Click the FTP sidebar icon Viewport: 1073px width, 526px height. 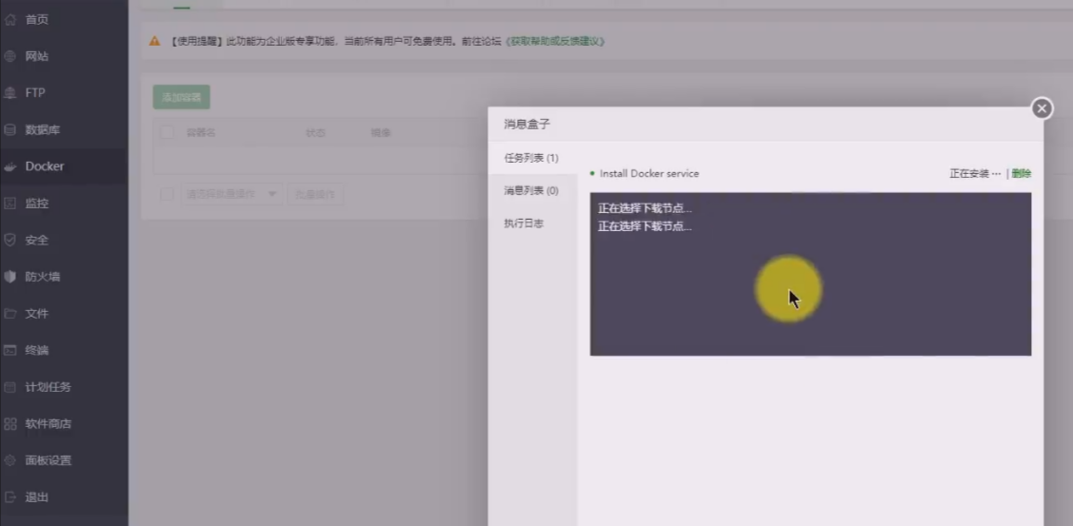[10, 93]
